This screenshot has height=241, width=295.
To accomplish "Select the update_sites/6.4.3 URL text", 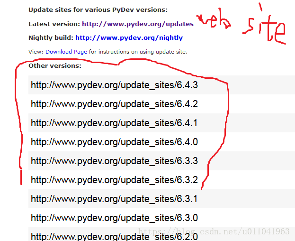I will (x=115, y=85).
